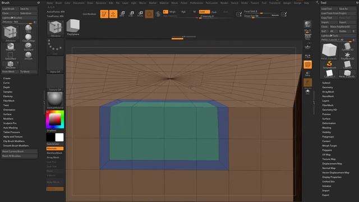Select the Move transform icon
The height and width of the screenshot is (202, 359).
click(122, 13)
